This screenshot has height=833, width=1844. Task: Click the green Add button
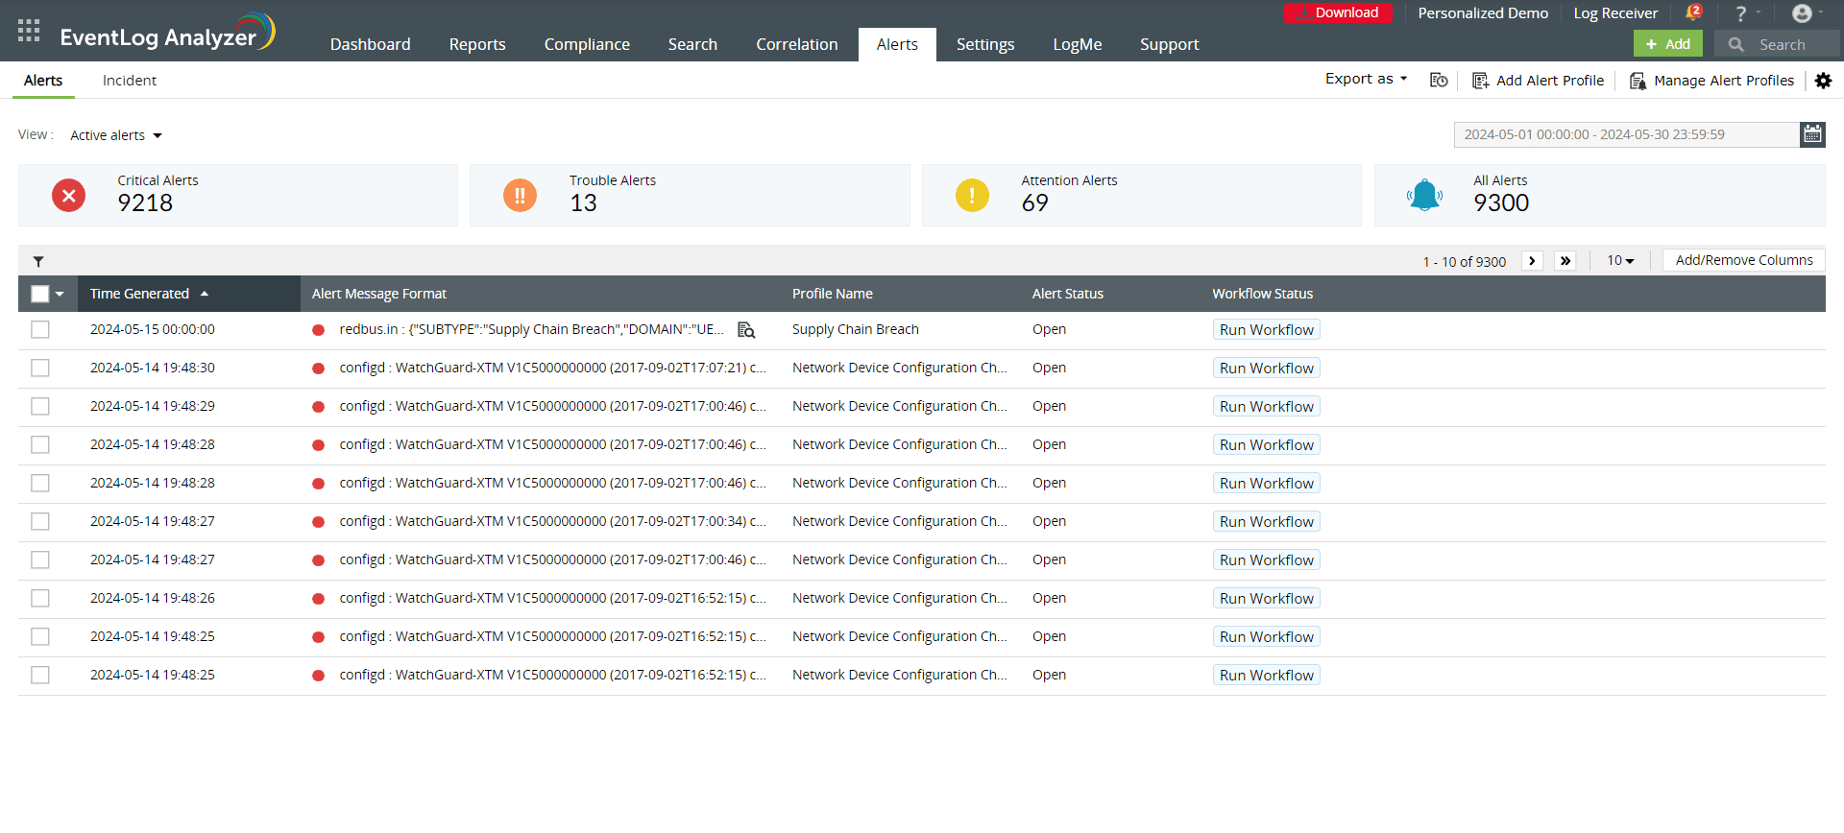point(1667,44)
